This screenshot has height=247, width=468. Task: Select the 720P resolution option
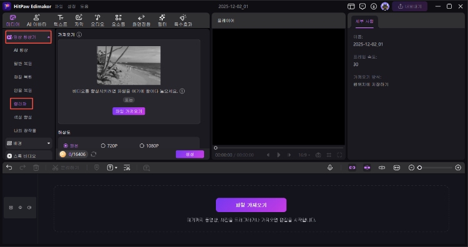click(x=109, y=146)
